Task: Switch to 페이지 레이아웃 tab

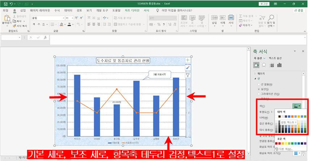Action: (40, 10)
